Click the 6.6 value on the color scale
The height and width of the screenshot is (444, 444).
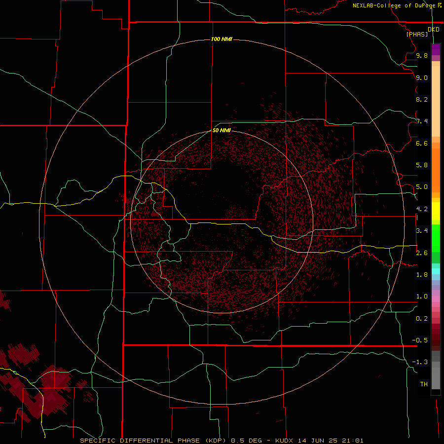tap(422, 143)
